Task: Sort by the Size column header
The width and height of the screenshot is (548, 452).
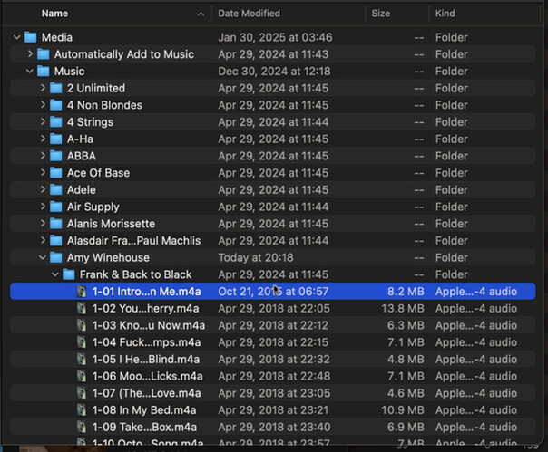Action: tap(380, 14)
